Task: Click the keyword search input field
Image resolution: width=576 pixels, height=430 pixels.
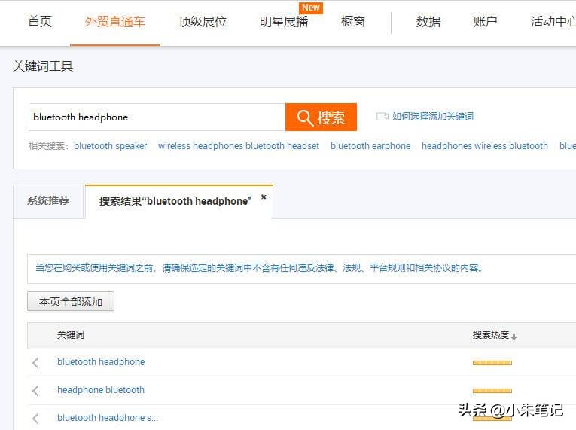Action: click(157, 117)
